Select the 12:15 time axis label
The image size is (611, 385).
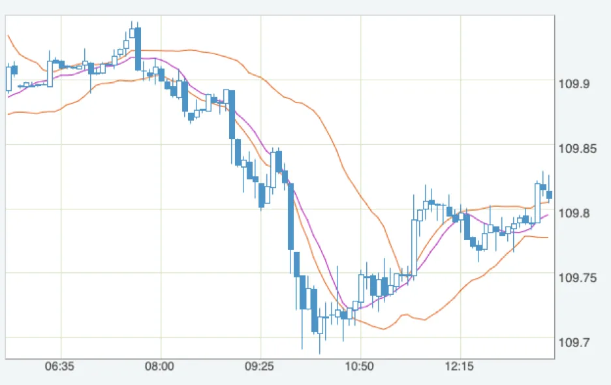pos(460,367)
